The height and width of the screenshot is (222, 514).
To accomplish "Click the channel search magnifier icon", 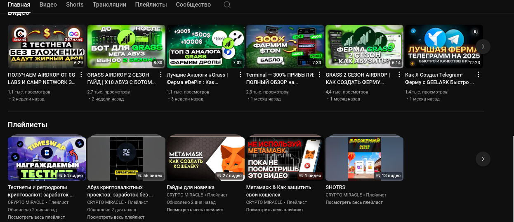I will pyautogui.click(x=227, y=5).
